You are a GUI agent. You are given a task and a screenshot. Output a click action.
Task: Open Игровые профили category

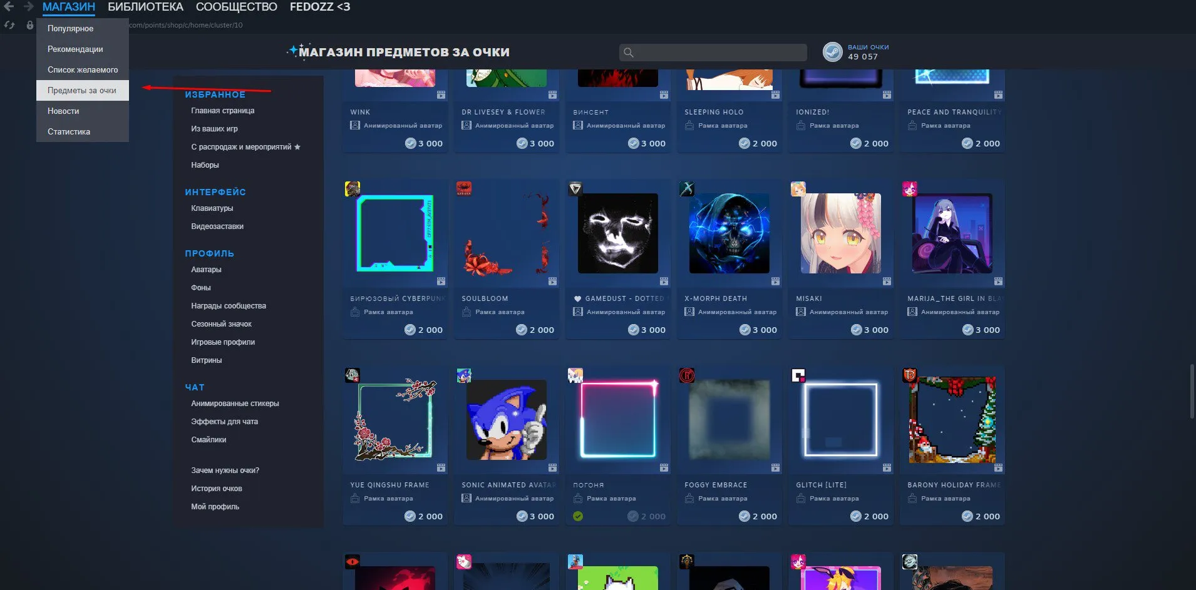pyautogui.click(x=223, y=342)
